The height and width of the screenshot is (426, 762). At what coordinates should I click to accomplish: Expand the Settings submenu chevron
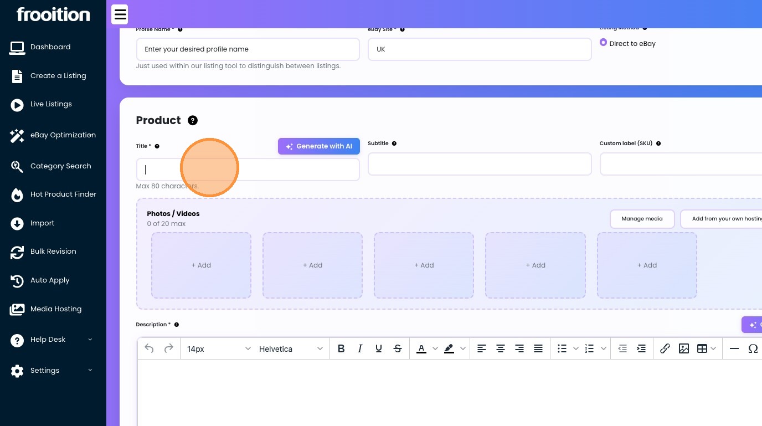[x=90, y=370]
